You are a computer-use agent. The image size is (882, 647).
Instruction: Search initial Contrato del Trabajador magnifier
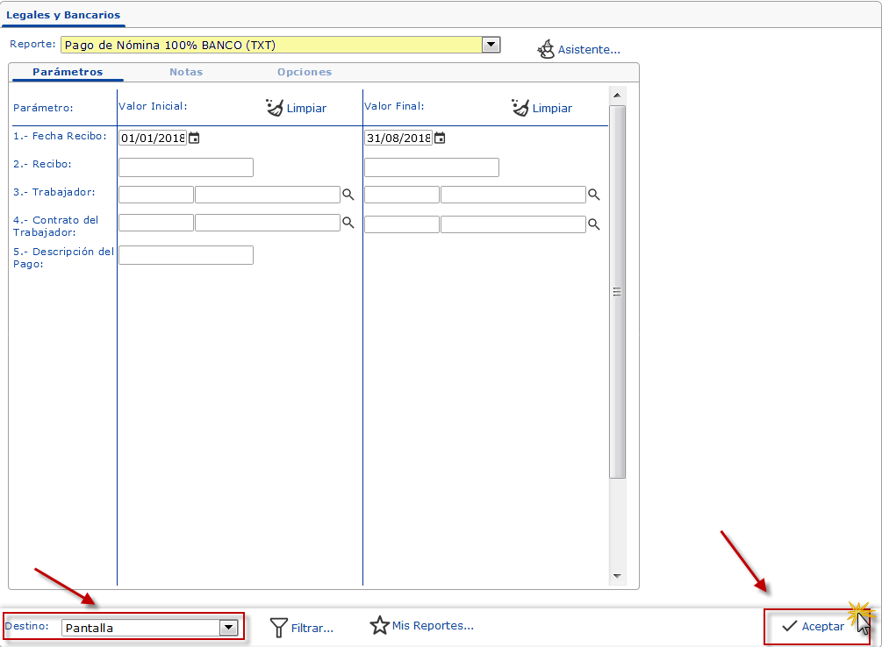348,224
